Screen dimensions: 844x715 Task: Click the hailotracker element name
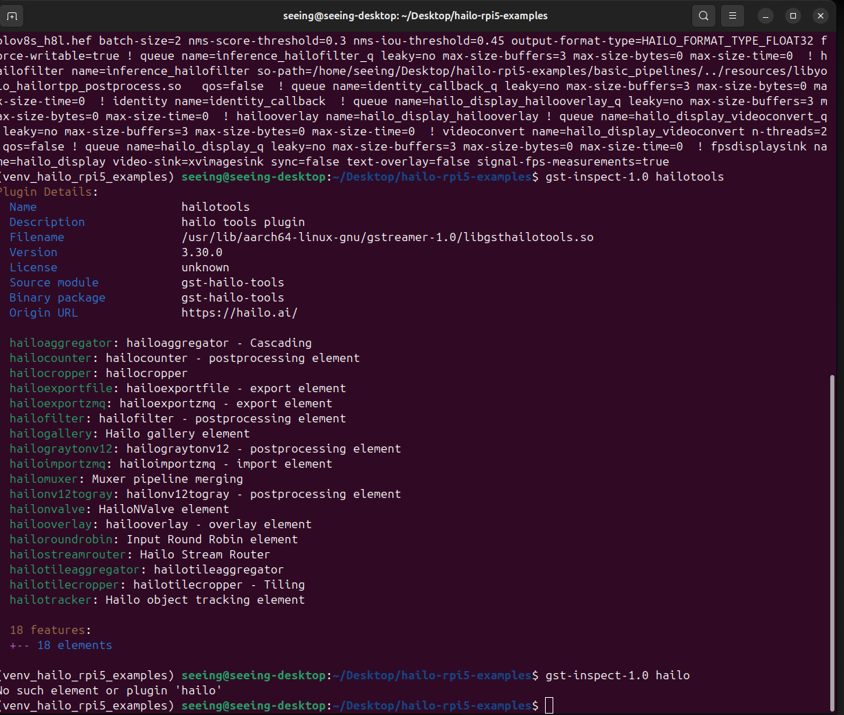coord(50,600)
